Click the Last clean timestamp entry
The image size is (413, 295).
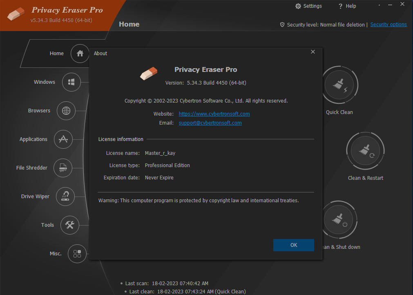point(188,292)
